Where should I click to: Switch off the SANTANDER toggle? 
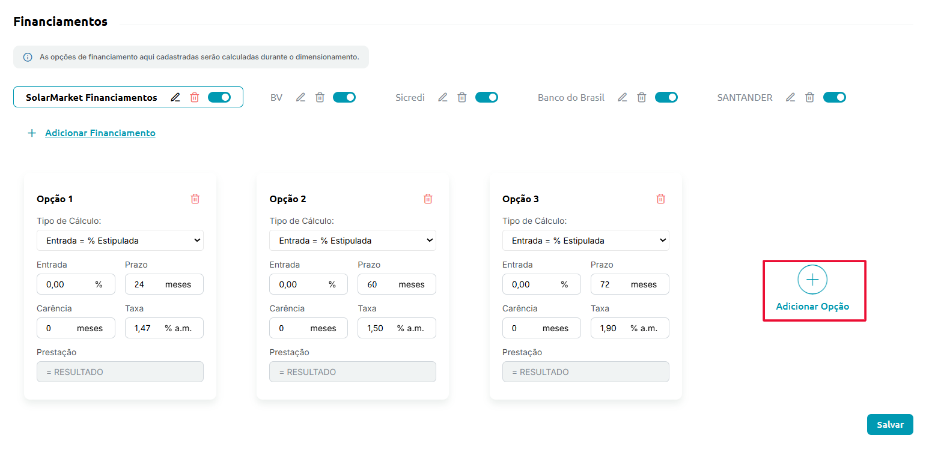(835, 97)
